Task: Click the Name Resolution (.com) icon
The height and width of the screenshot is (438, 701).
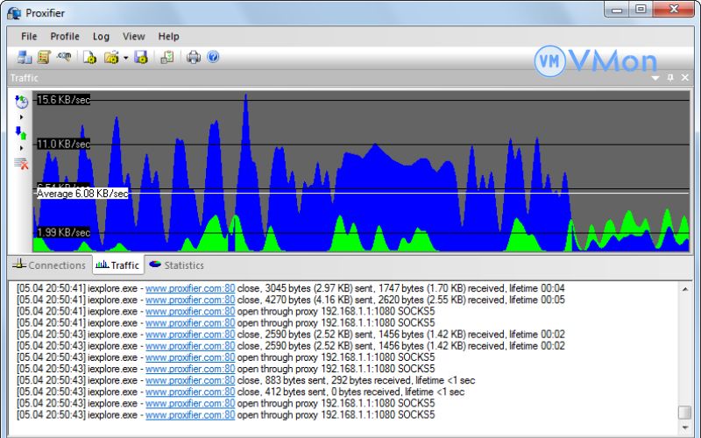Action: (x=64, y=58)
